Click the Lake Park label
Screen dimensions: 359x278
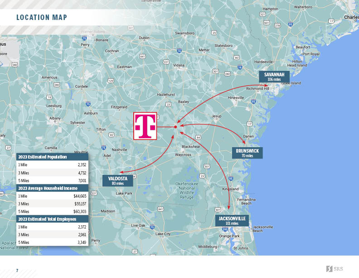click(124, 194)
